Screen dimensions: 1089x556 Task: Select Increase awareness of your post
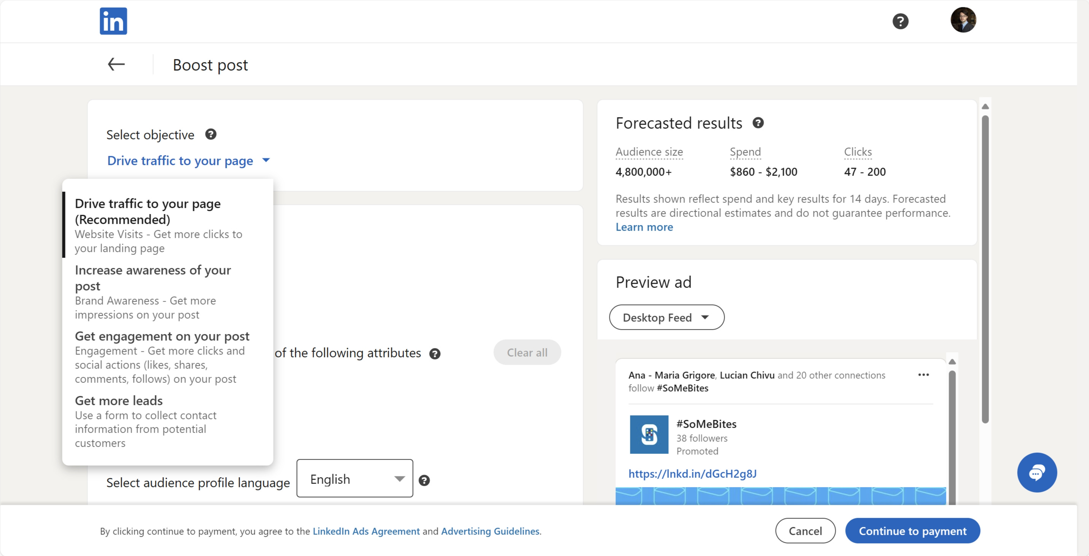coord(168,292)
